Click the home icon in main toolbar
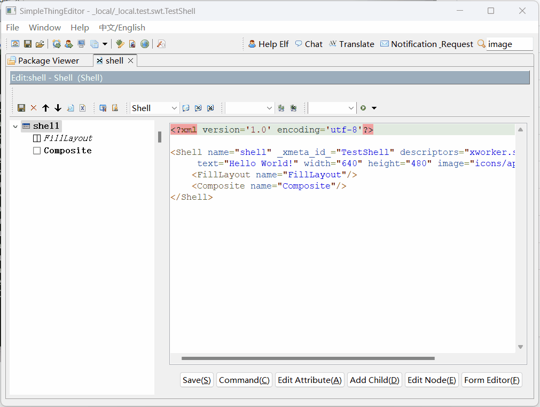This screenshot has width=540, height=407. pyautogui.click(x=15, y=44)
